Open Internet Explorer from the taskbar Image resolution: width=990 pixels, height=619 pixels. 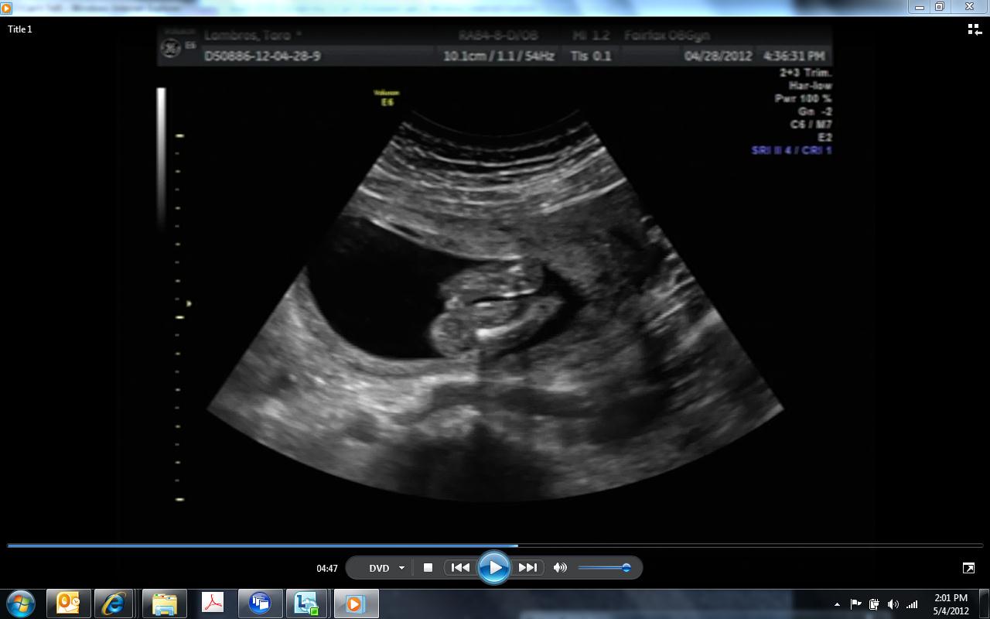[114, 604]
